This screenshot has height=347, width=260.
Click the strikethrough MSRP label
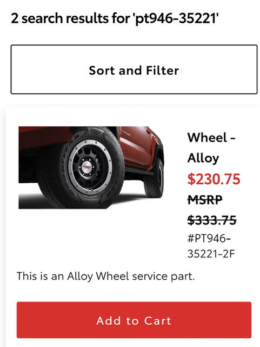click(x=205, y=200)
